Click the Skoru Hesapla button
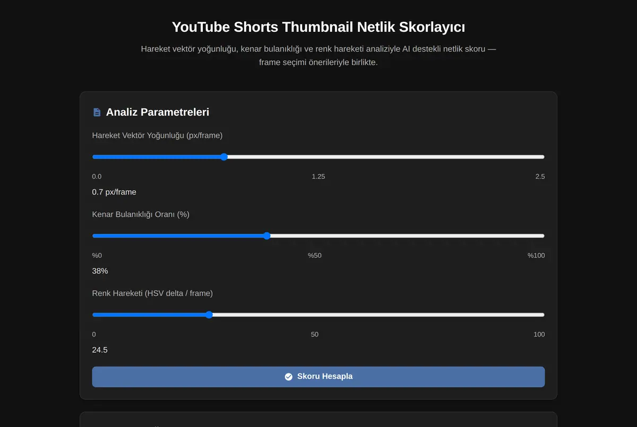 click(x=318, y=377)
